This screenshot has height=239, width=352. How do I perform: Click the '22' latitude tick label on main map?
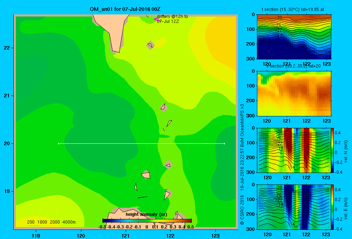[7, 48]
